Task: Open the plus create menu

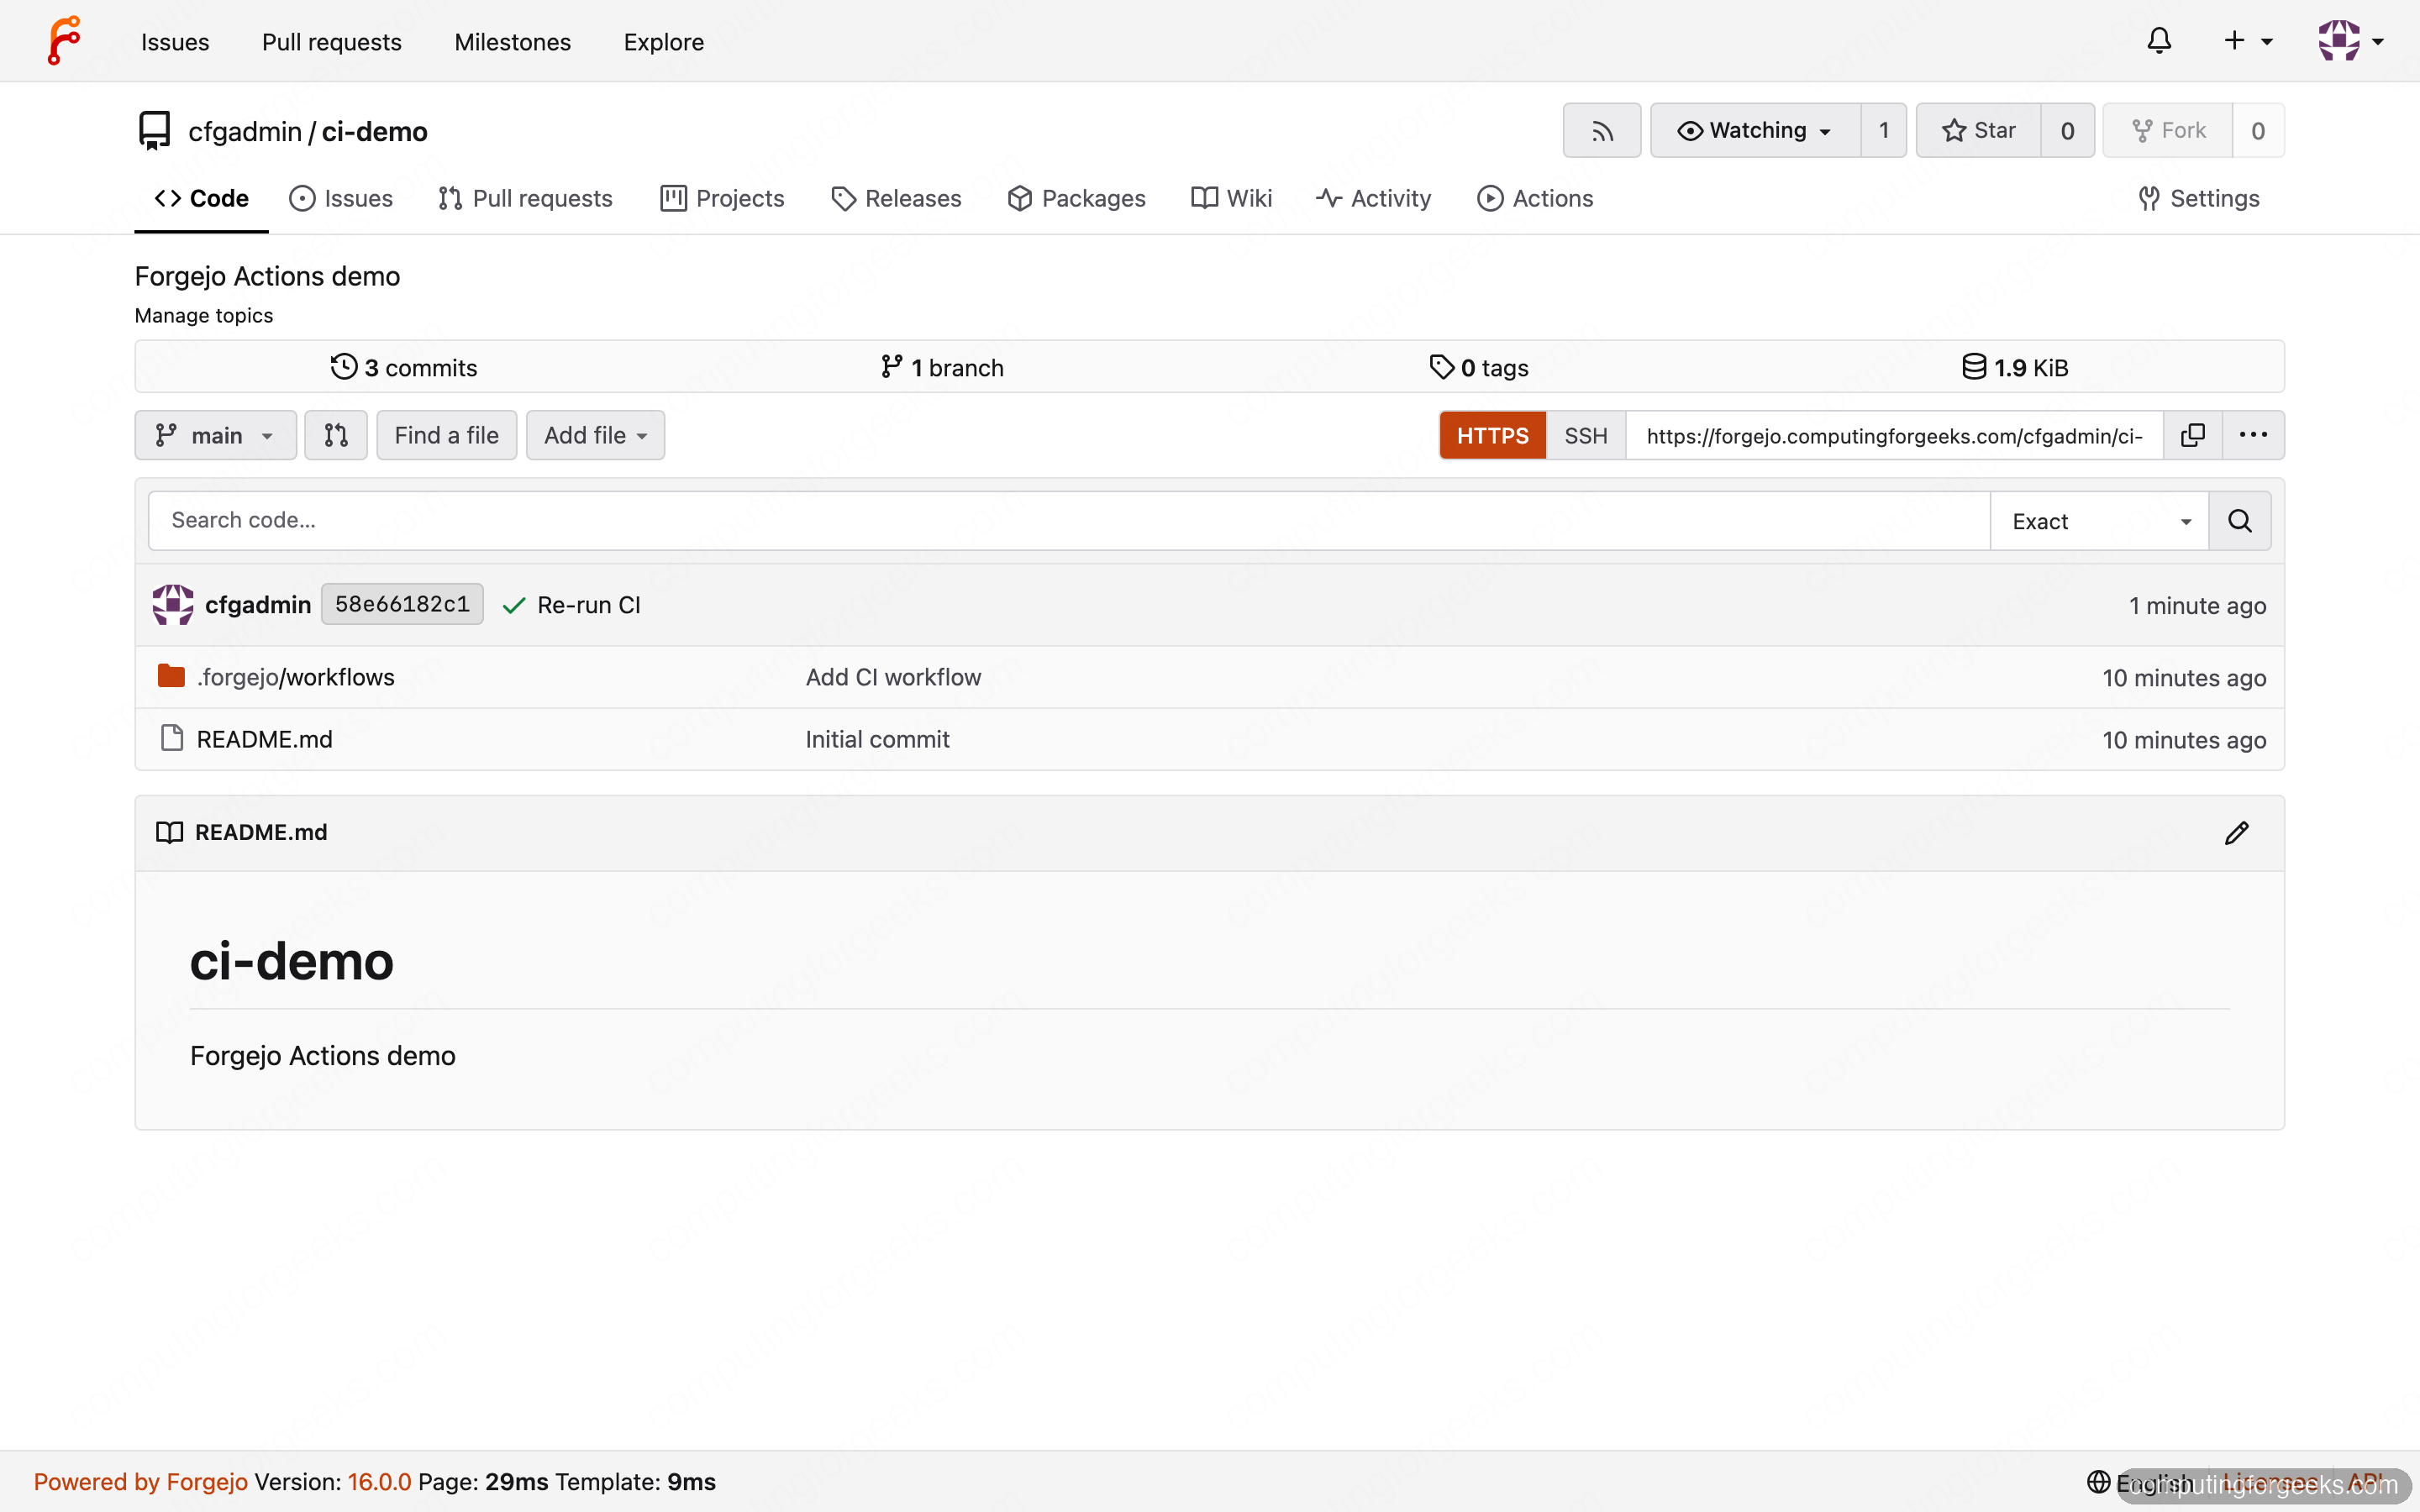Action: [2247, 41]
